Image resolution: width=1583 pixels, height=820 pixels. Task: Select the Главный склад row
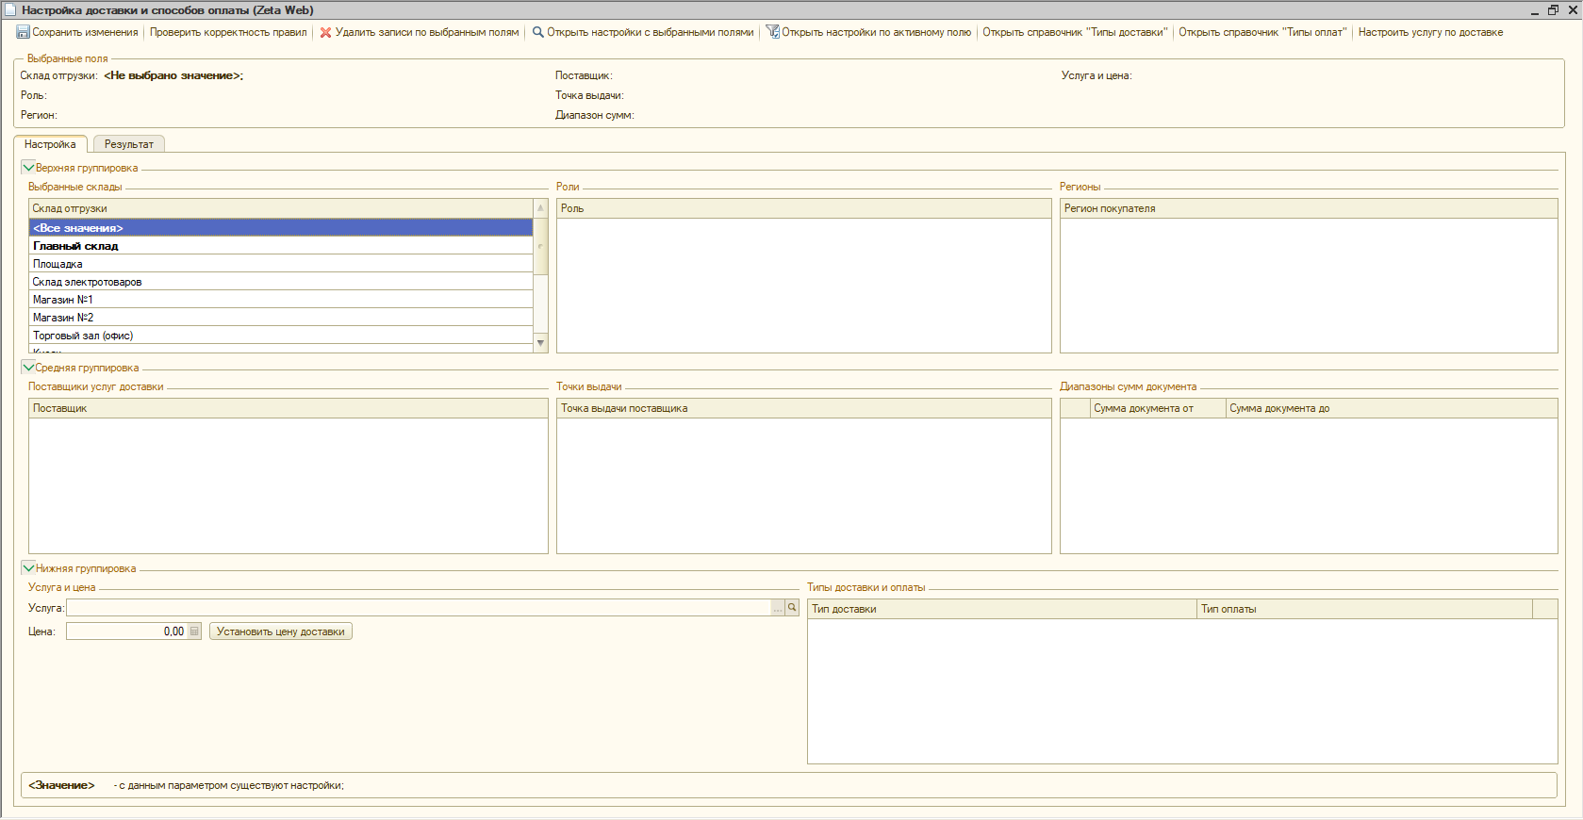pyautogui.click(x=281, y=246)
